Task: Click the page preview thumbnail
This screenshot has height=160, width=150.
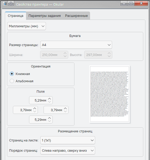Action: (x=109, y=94)
